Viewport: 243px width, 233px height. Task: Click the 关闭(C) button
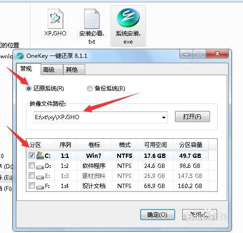tap(199, 215)
